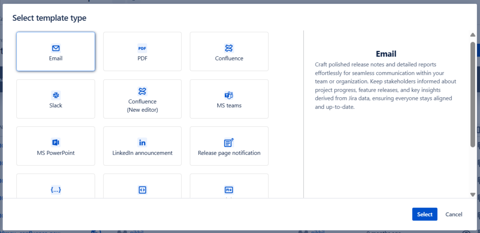
Task: Pick the Slack template icon
Action: (x=56, y=95)
